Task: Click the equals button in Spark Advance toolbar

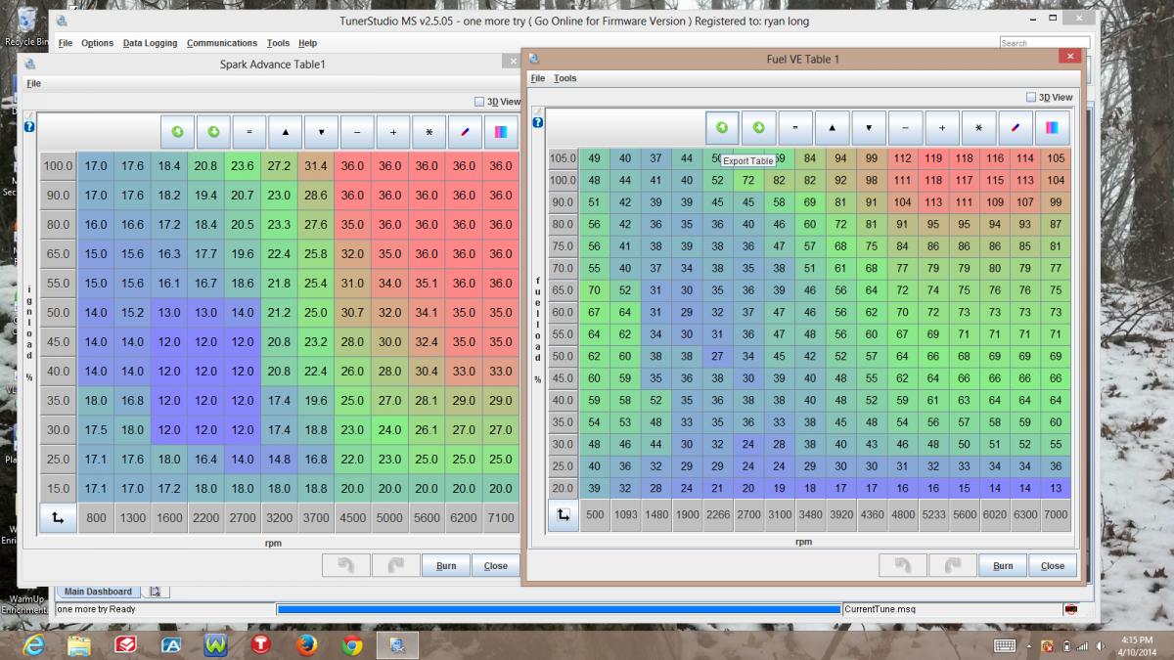Action: [x=249, y=132]
